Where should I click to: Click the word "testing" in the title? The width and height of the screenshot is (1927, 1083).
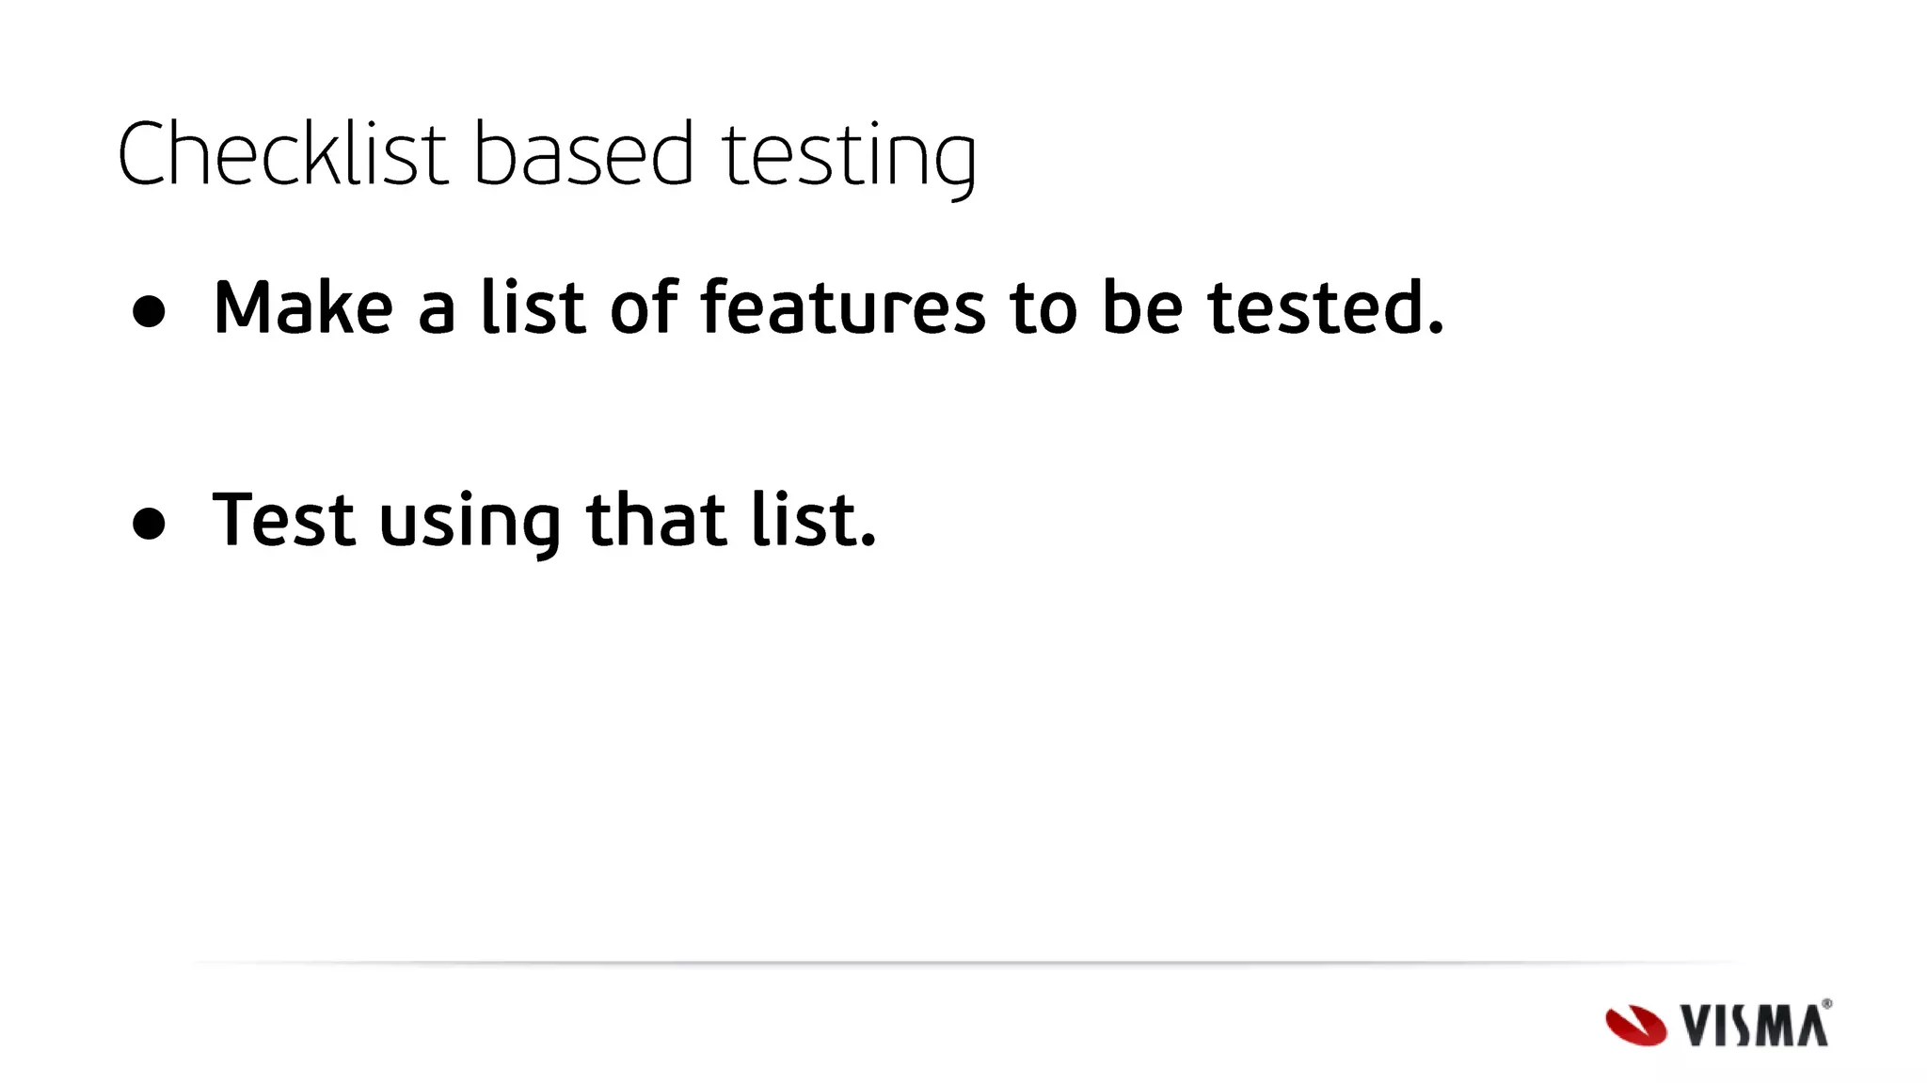849,156
